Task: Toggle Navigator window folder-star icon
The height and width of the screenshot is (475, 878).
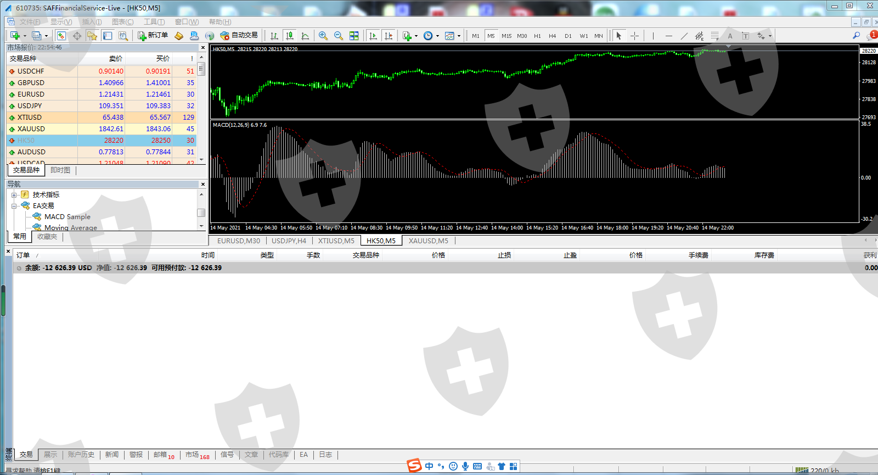Action: click(x=92, y=36)
